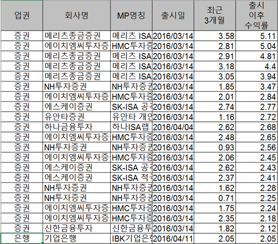Select the 기업은행 company cell
Image resolution: width=278 pixels, height=244 pixels.
click(x=76, y=238)
